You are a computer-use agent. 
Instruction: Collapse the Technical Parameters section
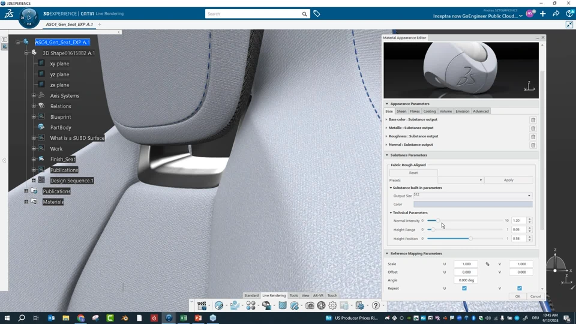pyautogui.click(x=391, y=213)
